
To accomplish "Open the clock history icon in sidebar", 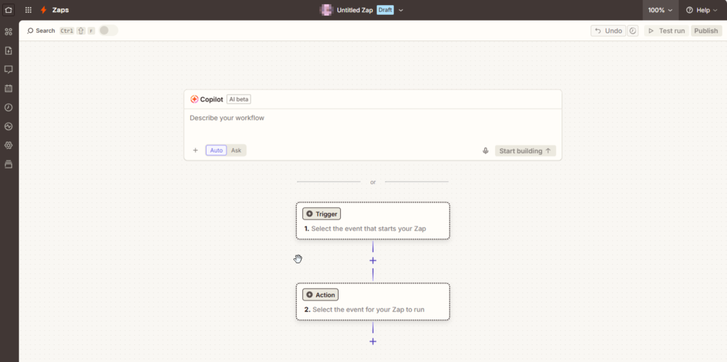I will 9,107.
